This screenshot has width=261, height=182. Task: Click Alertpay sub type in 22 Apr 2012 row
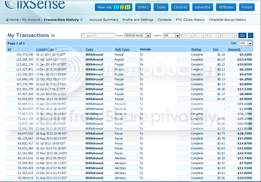[x=120, y=158]
